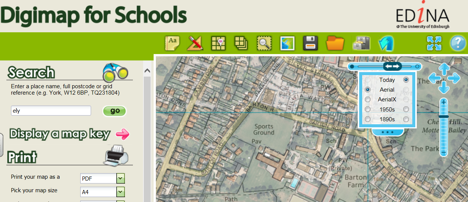Open the A4 map size dropdown

click(102, 192)
